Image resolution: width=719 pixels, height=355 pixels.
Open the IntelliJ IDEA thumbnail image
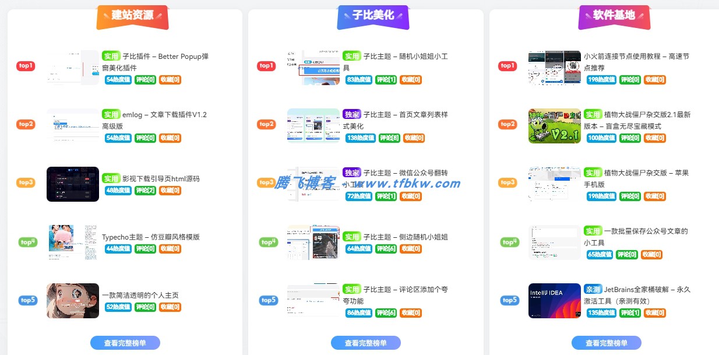coord(554,300)
